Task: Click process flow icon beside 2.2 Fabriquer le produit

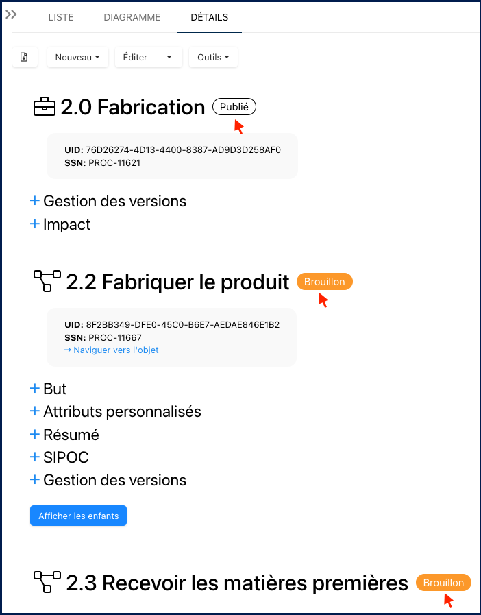Action: click(47, 281)
